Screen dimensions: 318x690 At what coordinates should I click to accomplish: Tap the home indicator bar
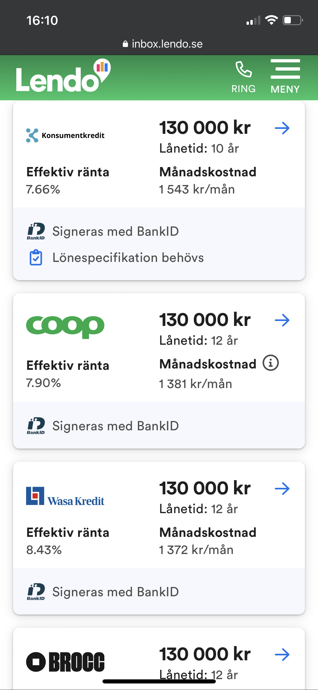click(x=159, y=681)
